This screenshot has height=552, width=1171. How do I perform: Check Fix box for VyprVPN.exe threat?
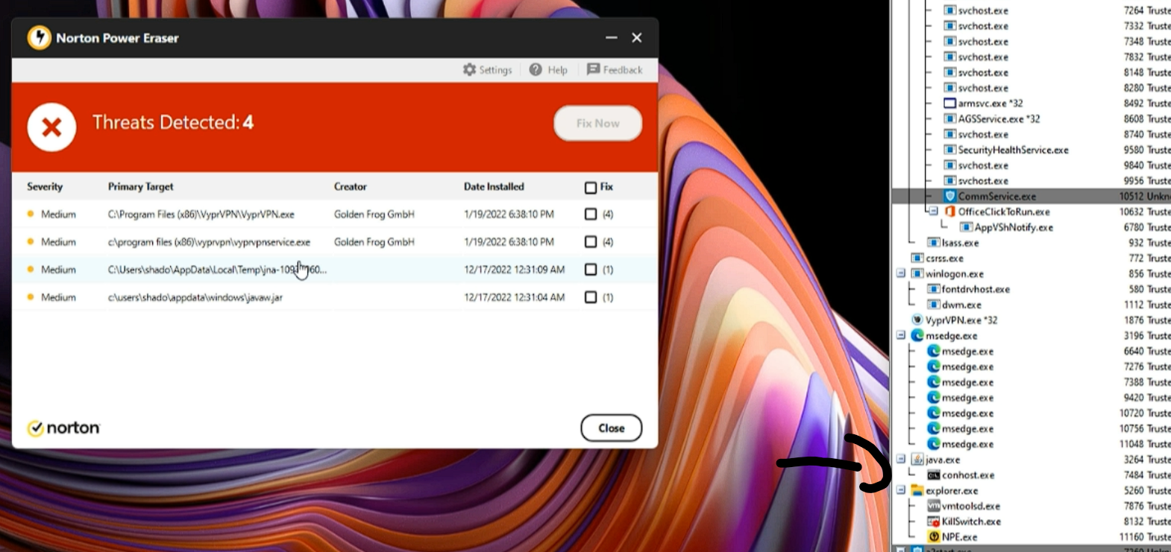591,215
